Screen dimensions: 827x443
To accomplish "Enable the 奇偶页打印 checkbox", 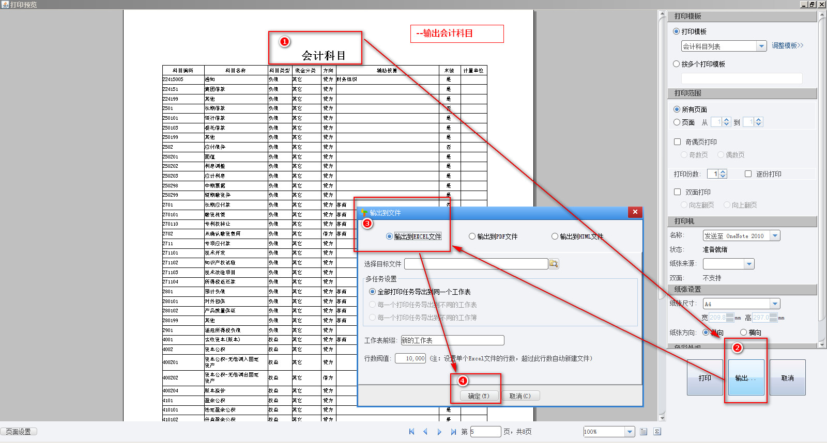I will (x=677, y=142).
